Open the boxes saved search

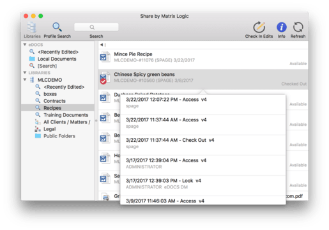(50, 94)
